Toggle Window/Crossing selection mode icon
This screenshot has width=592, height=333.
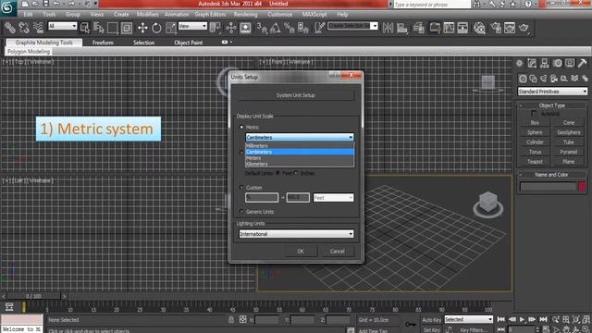127,28
